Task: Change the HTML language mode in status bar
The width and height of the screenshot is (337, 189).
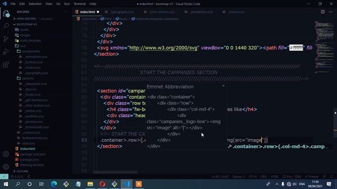Action: [274, 177]
